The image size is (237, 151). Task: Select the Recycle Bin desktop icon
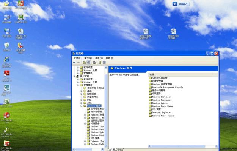click(x=7, y=47)
